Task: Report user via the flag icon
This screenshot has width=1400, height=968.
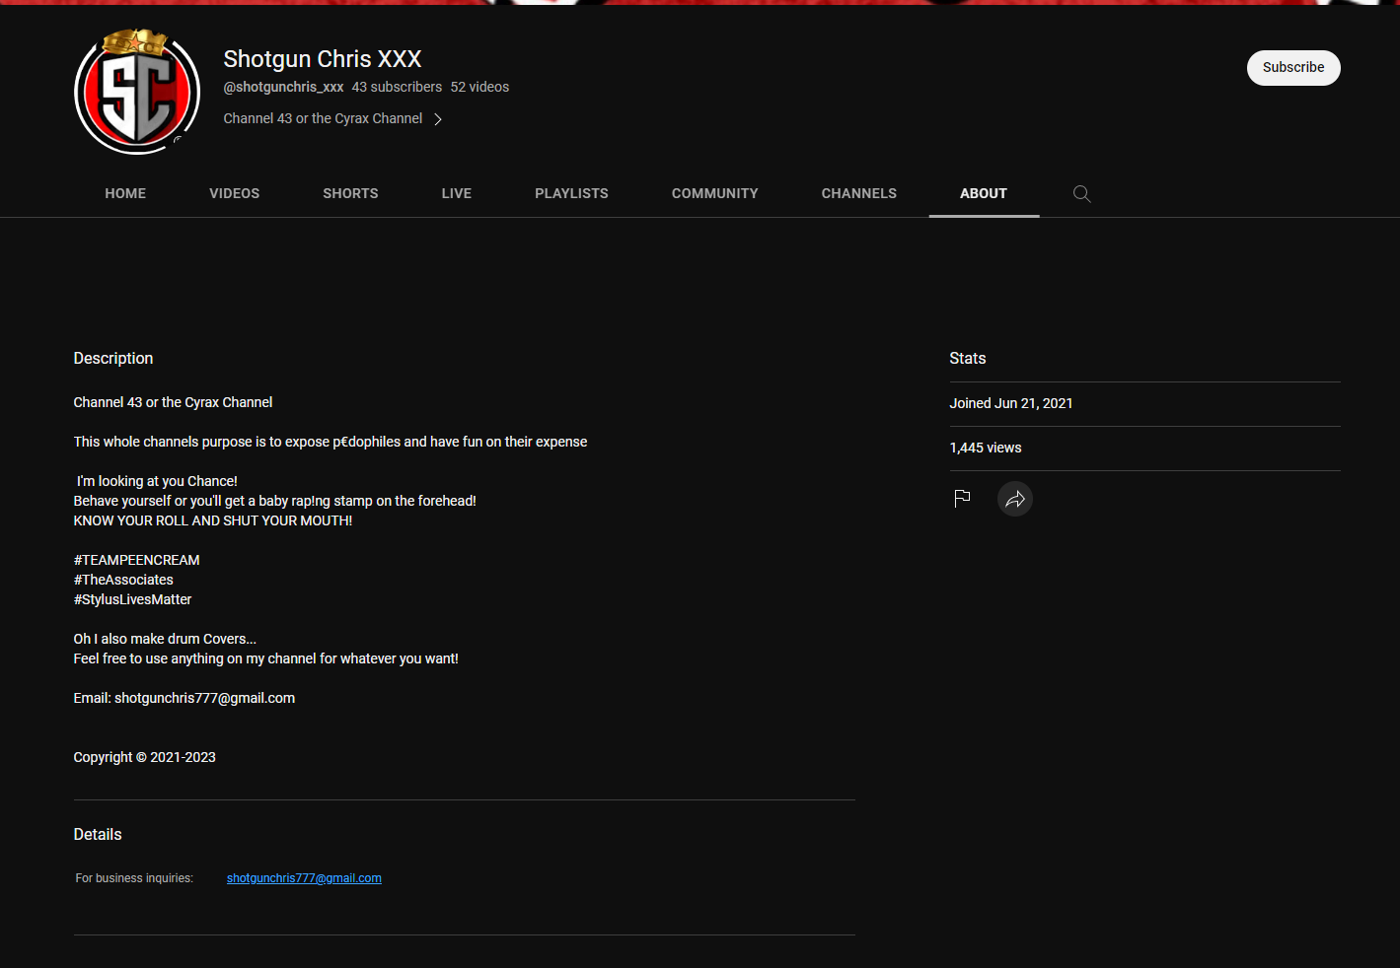Action: coord(963,499)
